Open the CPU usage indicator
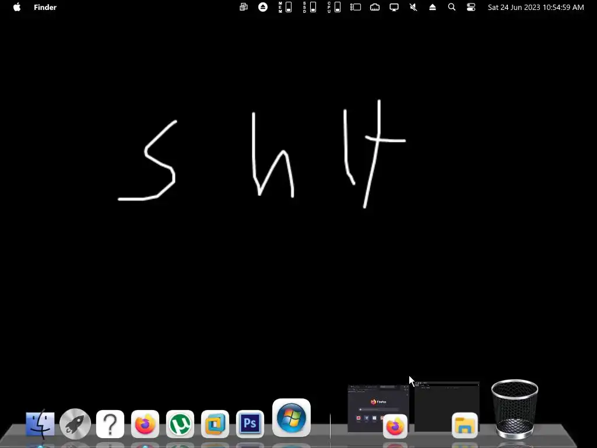The height and width of the screenshot is (448, 597). pyautogui.click(x=334, y=7)
